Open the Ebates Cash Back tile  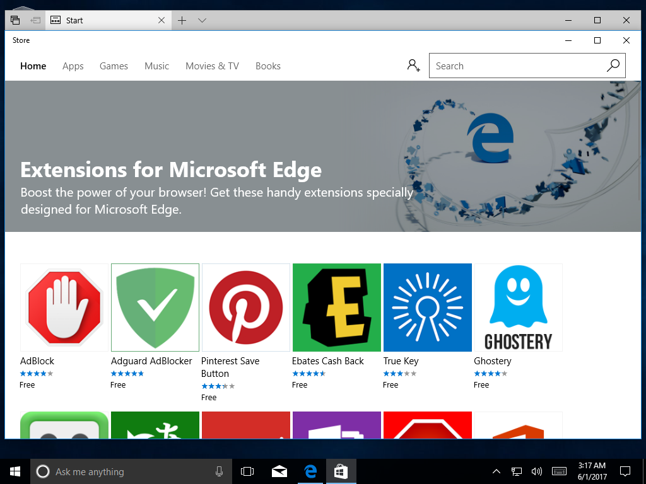tap(337, 308)
